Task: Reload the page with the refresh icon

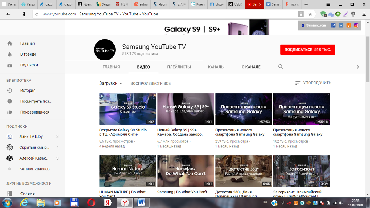Action: pyautogui.click(x=37, y=14)
